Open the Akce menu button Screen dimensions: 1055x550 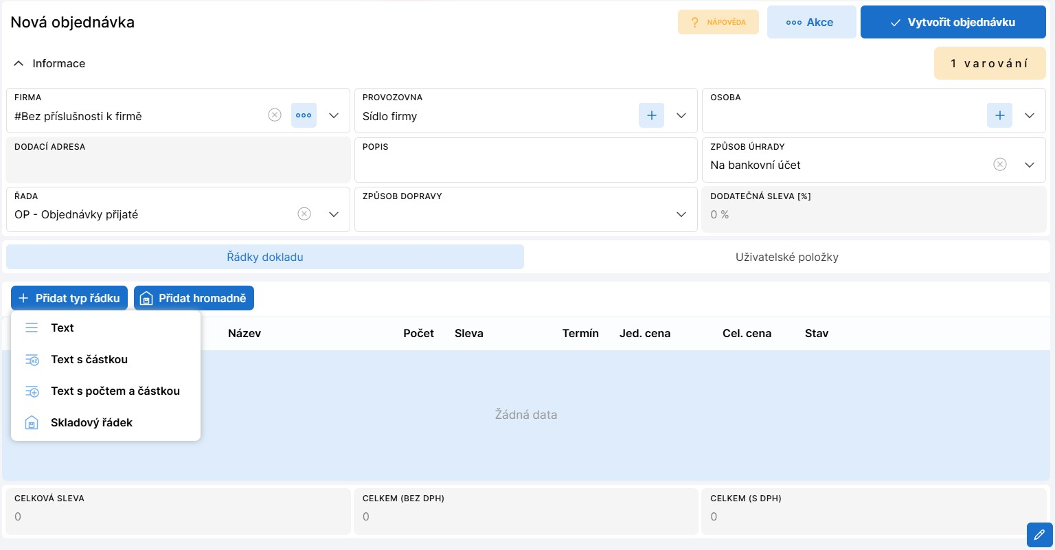point(811,22)
